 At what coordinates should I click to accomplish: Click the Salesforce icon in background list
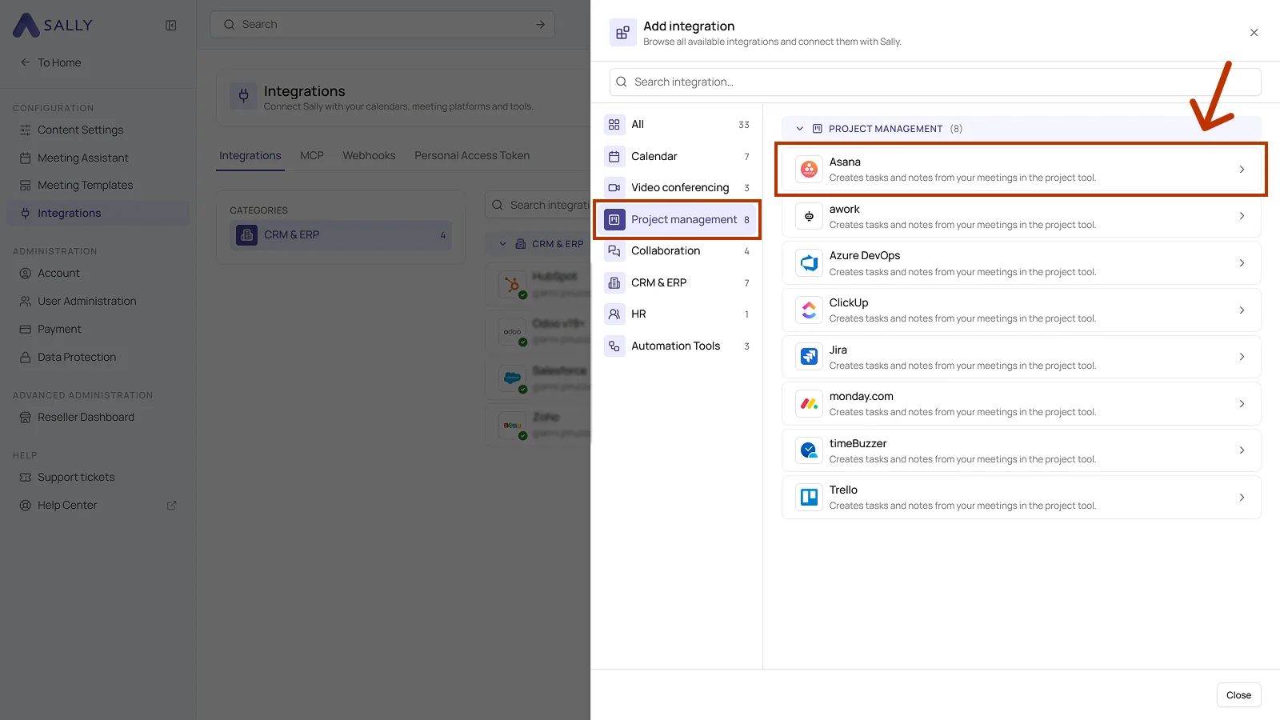click(x=513, y=378)
